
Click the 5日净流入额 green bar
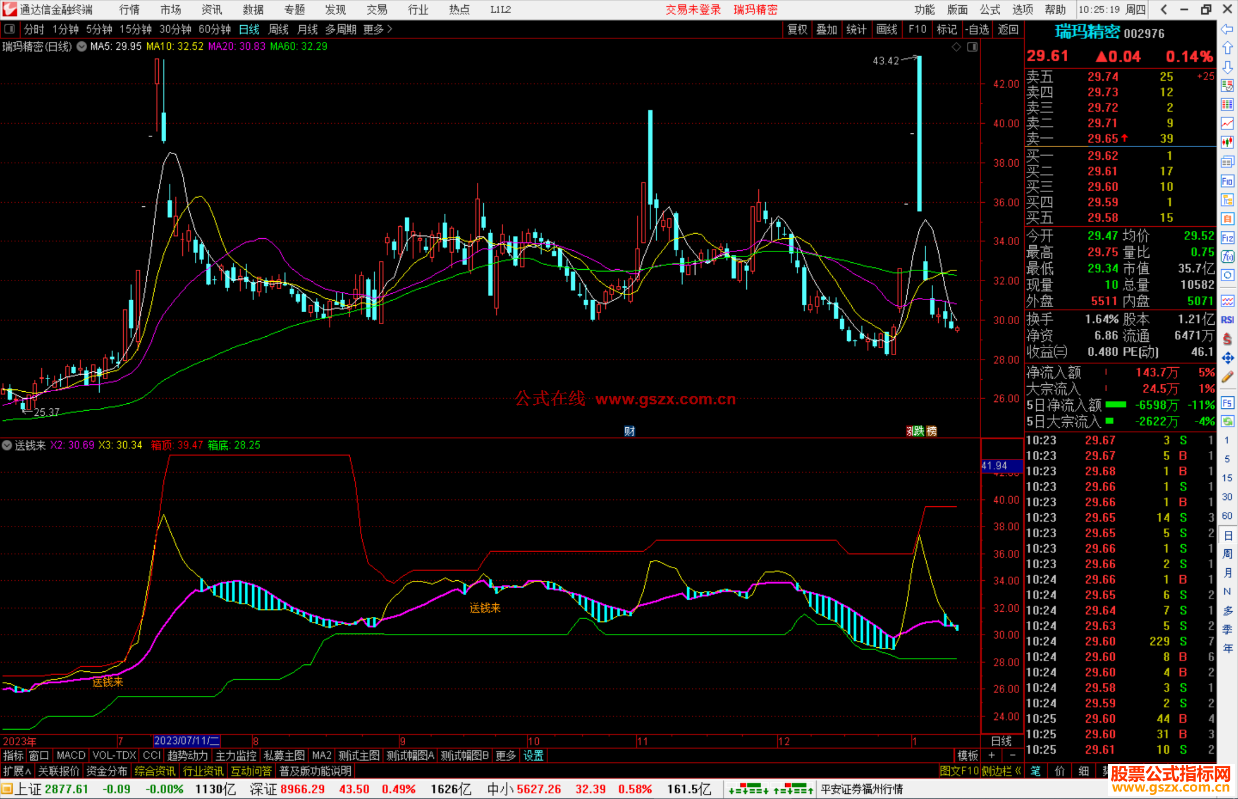1115,405
